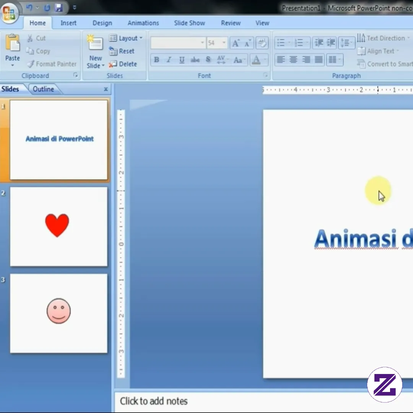Open the Columns options
The image size is (413, 413).
(x=335, y=60)
